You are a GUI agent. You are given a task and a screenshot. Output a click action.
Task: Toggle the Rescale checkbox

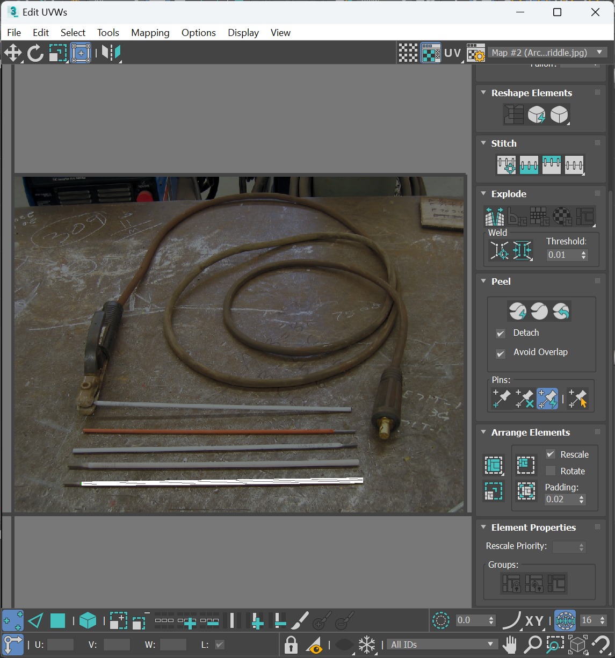(x=551, y=454)
